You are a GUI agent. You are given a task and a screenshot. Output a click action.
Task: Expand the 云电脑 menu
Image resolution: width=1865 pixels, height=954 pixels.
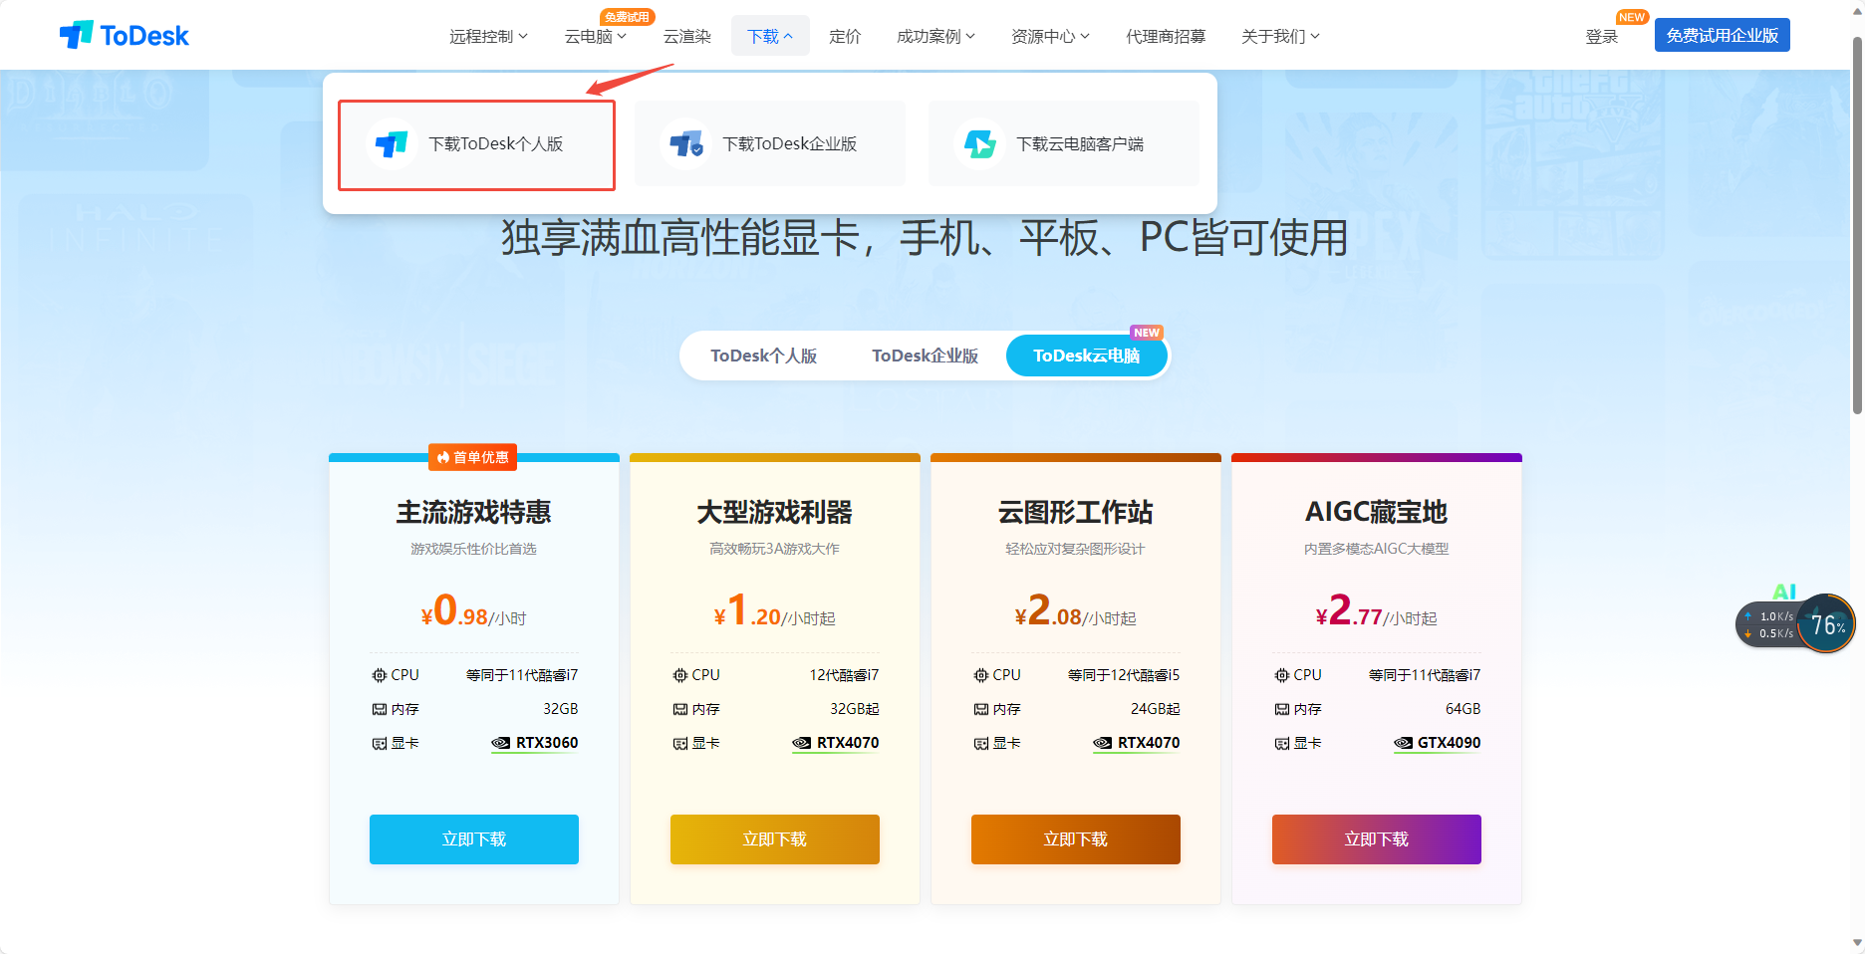[595, 36]
